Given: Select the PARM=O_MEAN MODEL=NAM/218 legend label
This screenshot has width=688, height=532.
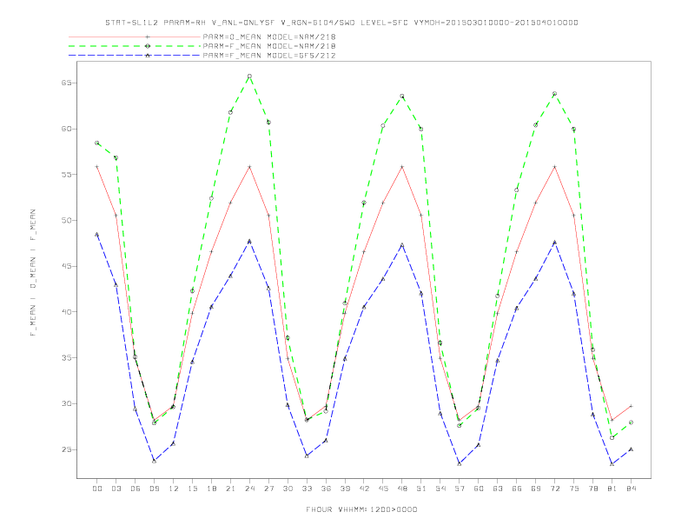Looking at the screenshot, I should (x=269, y=37).
